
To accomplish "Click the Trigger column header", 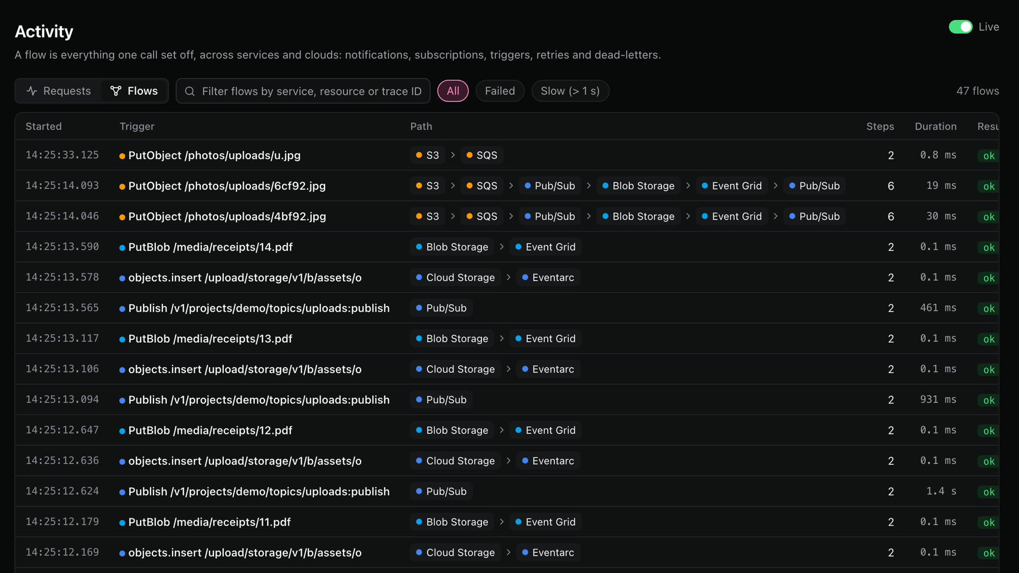I will [137, 126].
